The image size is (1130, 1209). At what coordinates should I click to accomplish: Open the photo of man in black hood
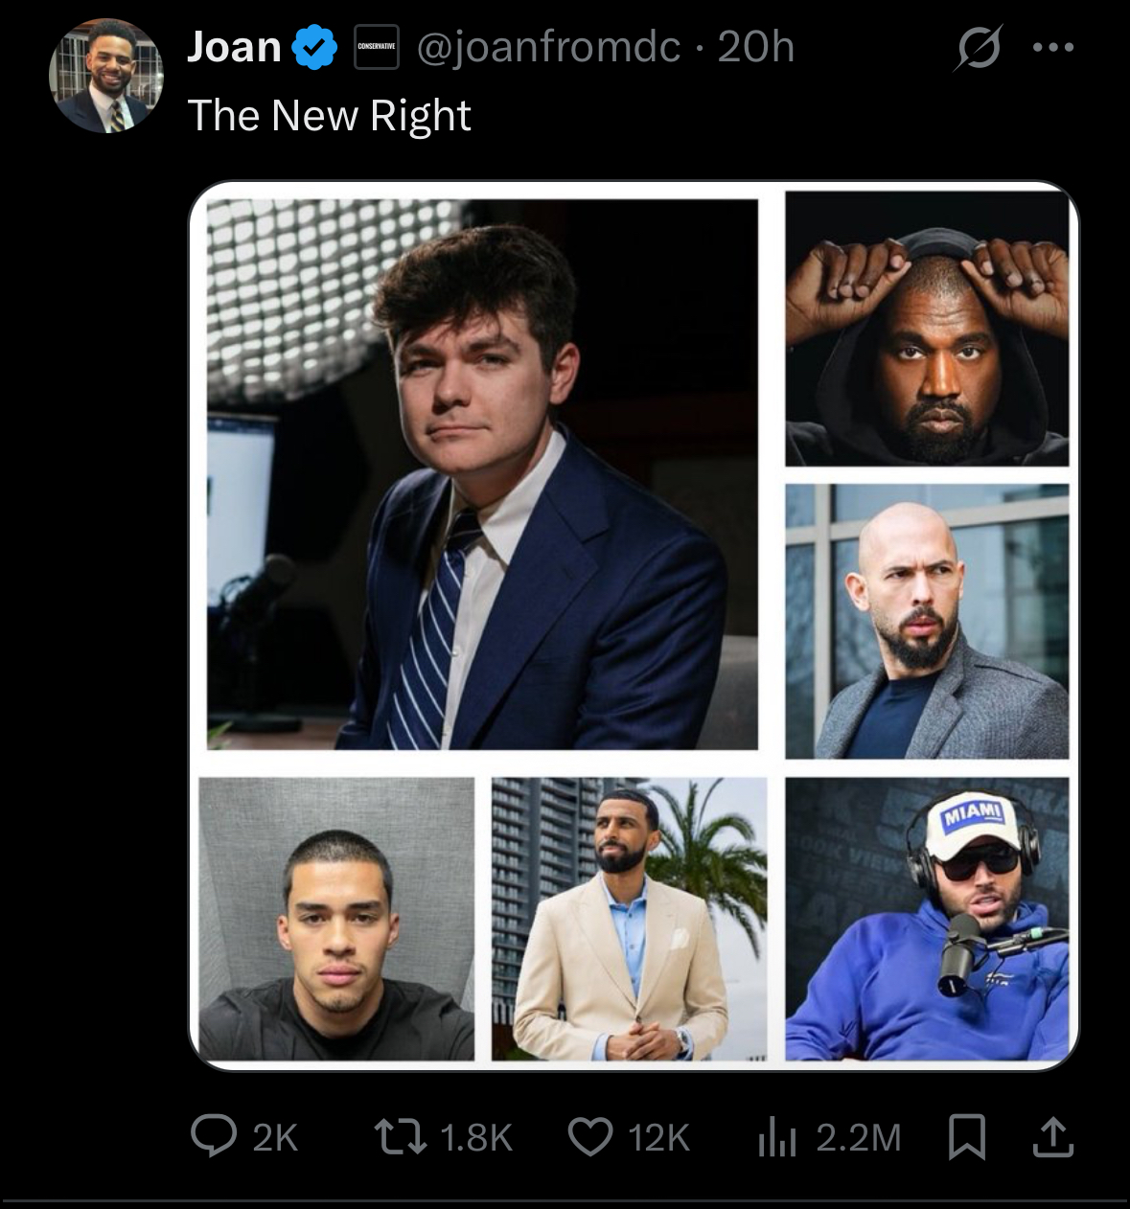pos(926,329)
